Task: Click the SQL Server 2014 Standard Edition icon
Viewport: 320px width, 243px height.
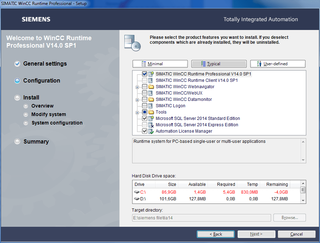Action: tap(151, 119)
